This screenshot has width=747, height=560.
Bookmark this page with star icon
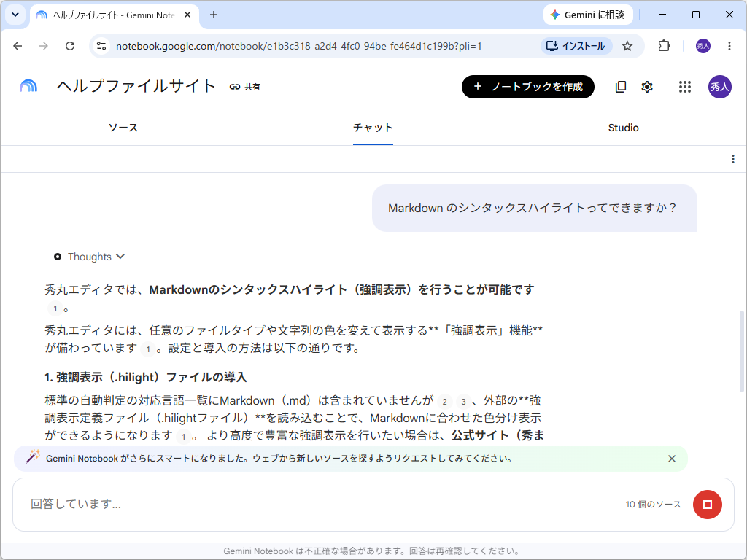[627, 46]
